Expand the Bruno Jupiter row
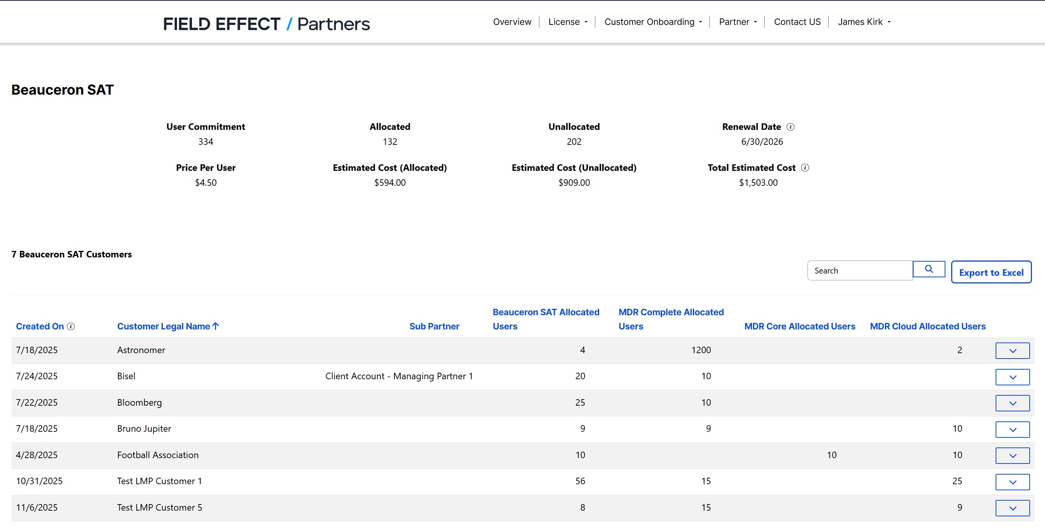Image resolution: width=1045 pixels, height=529 pixels. tap(1012, 429)
